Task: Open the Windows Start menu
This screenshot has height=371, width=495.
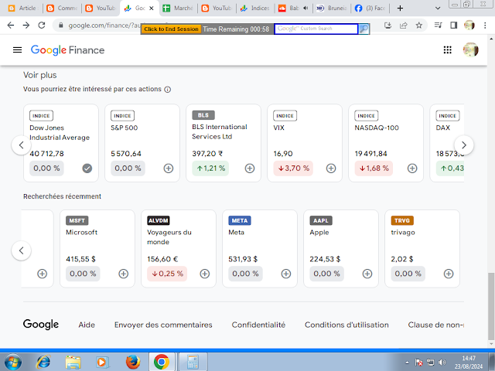Action: pyautogui.click(x=13, y=362)
